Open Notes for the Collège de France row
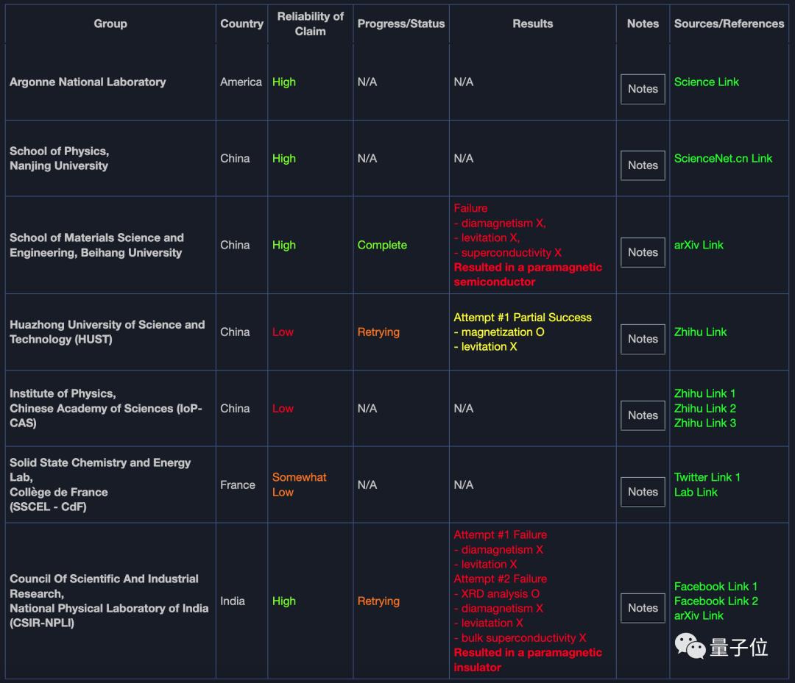Viewport: 795px width, 683px height. [x=643, y=492]
